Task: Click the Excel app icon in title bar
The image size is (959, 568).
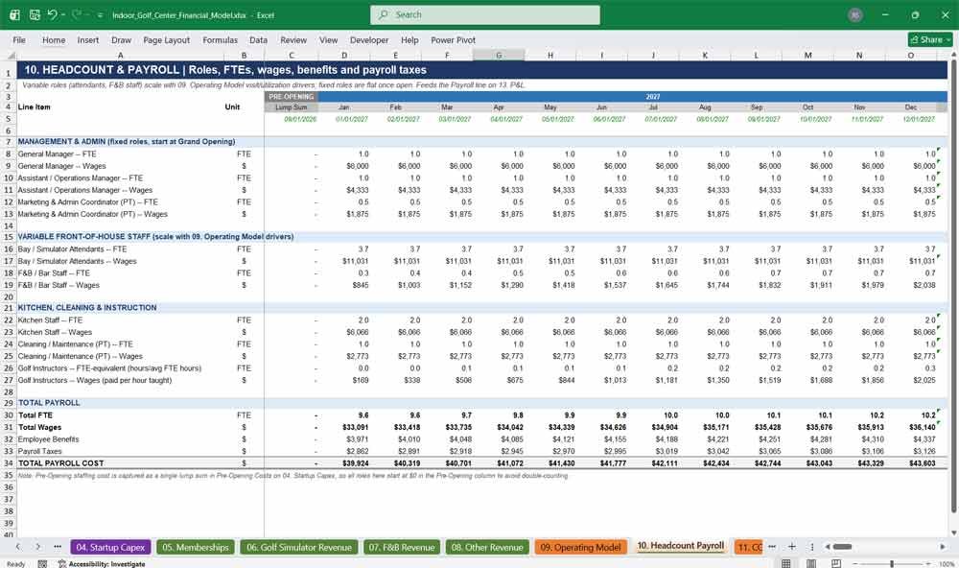Action: tap(14, 14)
